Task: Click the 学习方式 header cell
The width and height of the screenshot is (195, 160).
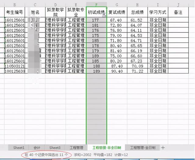Action: click(x=158, y=12)
